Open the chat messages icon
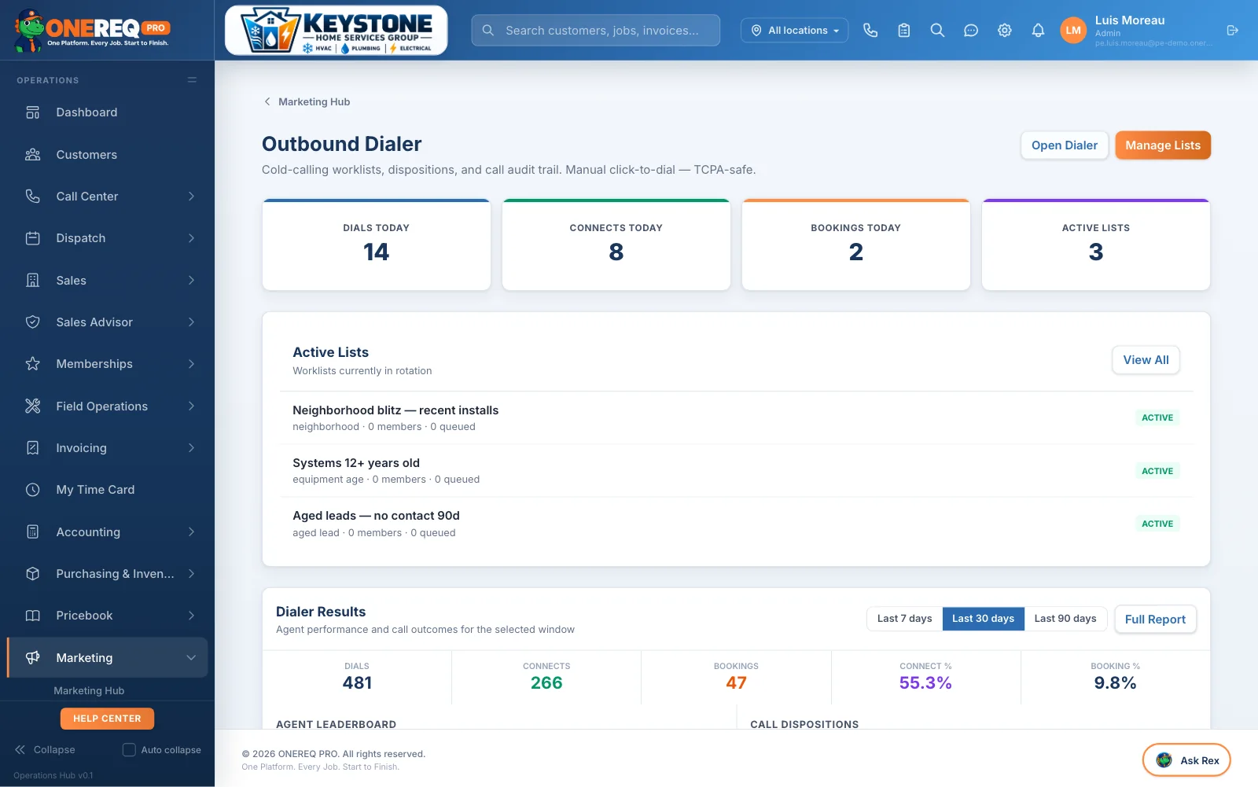Viewport: 1258px width, 787px height. pos(971,30)
